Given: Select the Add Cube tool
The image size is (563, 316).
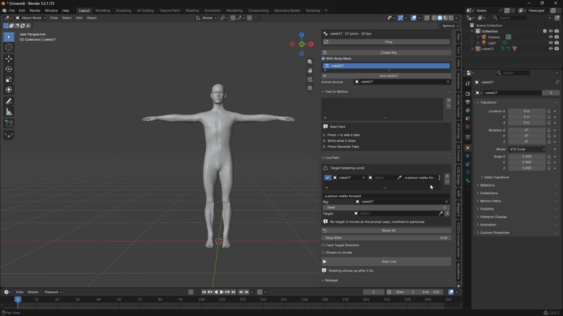Looking at the screenshot, I should click(x=9, y=123).
